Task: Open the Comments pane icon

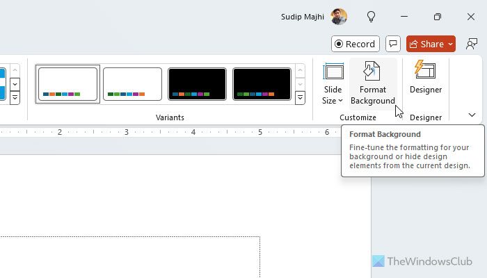Action: pos(393,44)
